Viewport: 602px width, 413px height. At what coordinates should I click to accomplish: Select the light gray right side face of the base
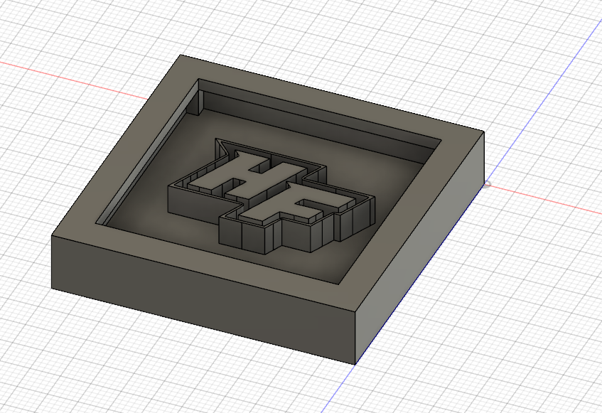(x=420, y=247)
